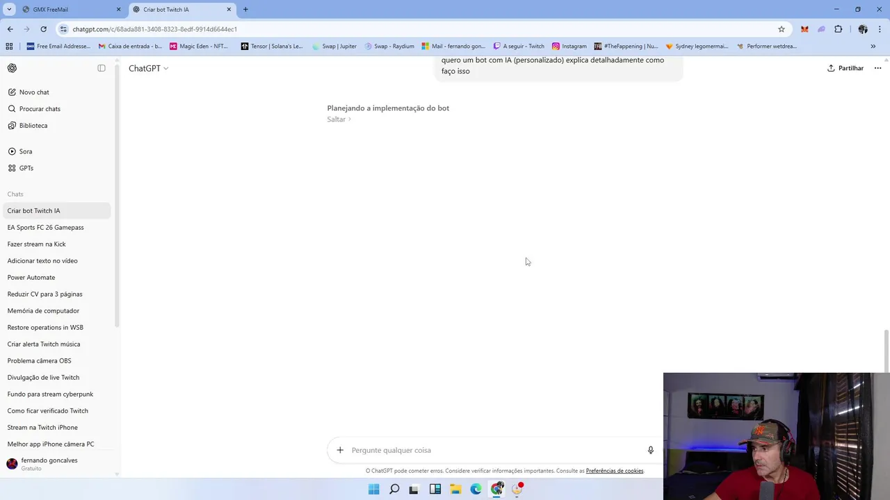Image resolution: width=890 pixels, height=500 pixels.
Task: Select chat 'Criar bot Twitch IA'
Action: coord(56,210)
